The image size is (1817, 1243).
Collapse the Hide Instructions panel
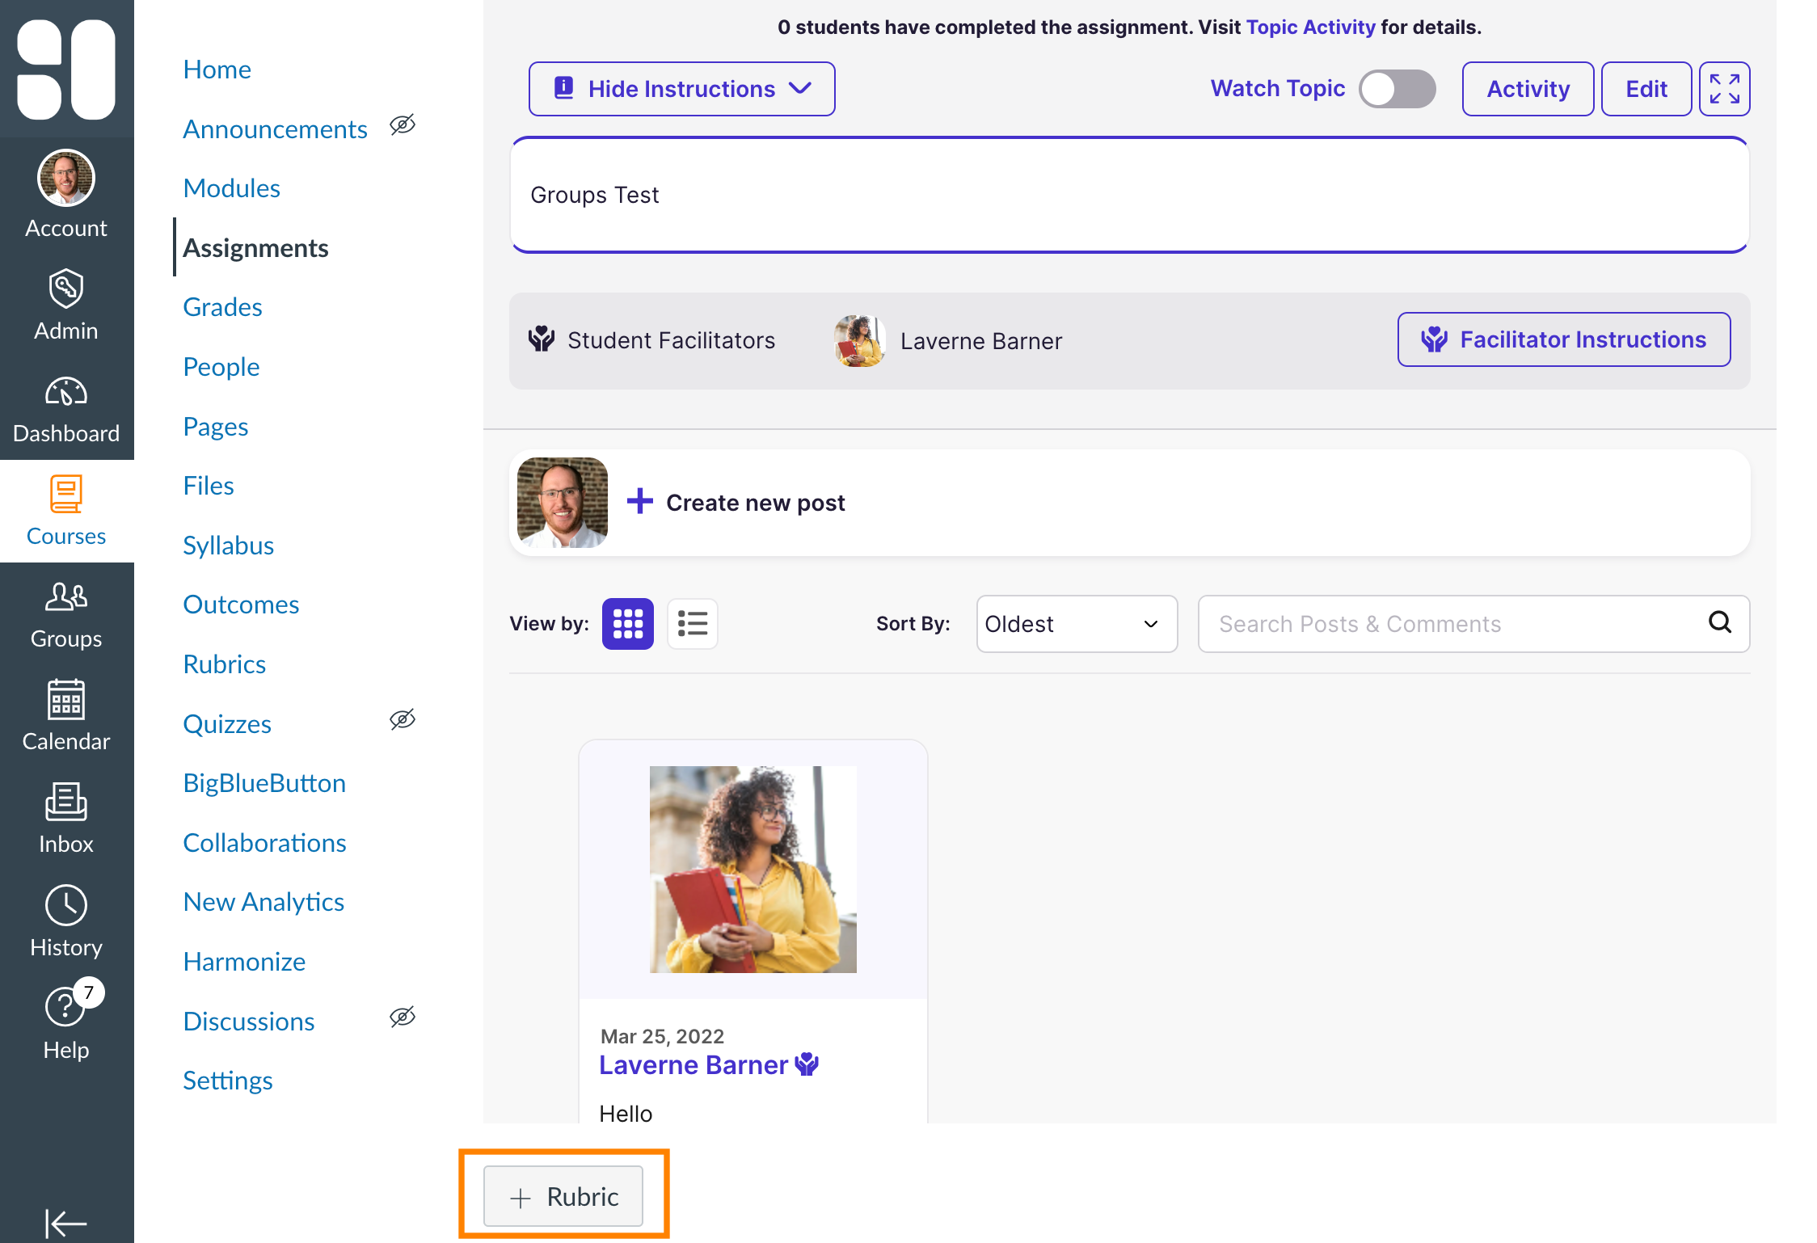point(681,89)
